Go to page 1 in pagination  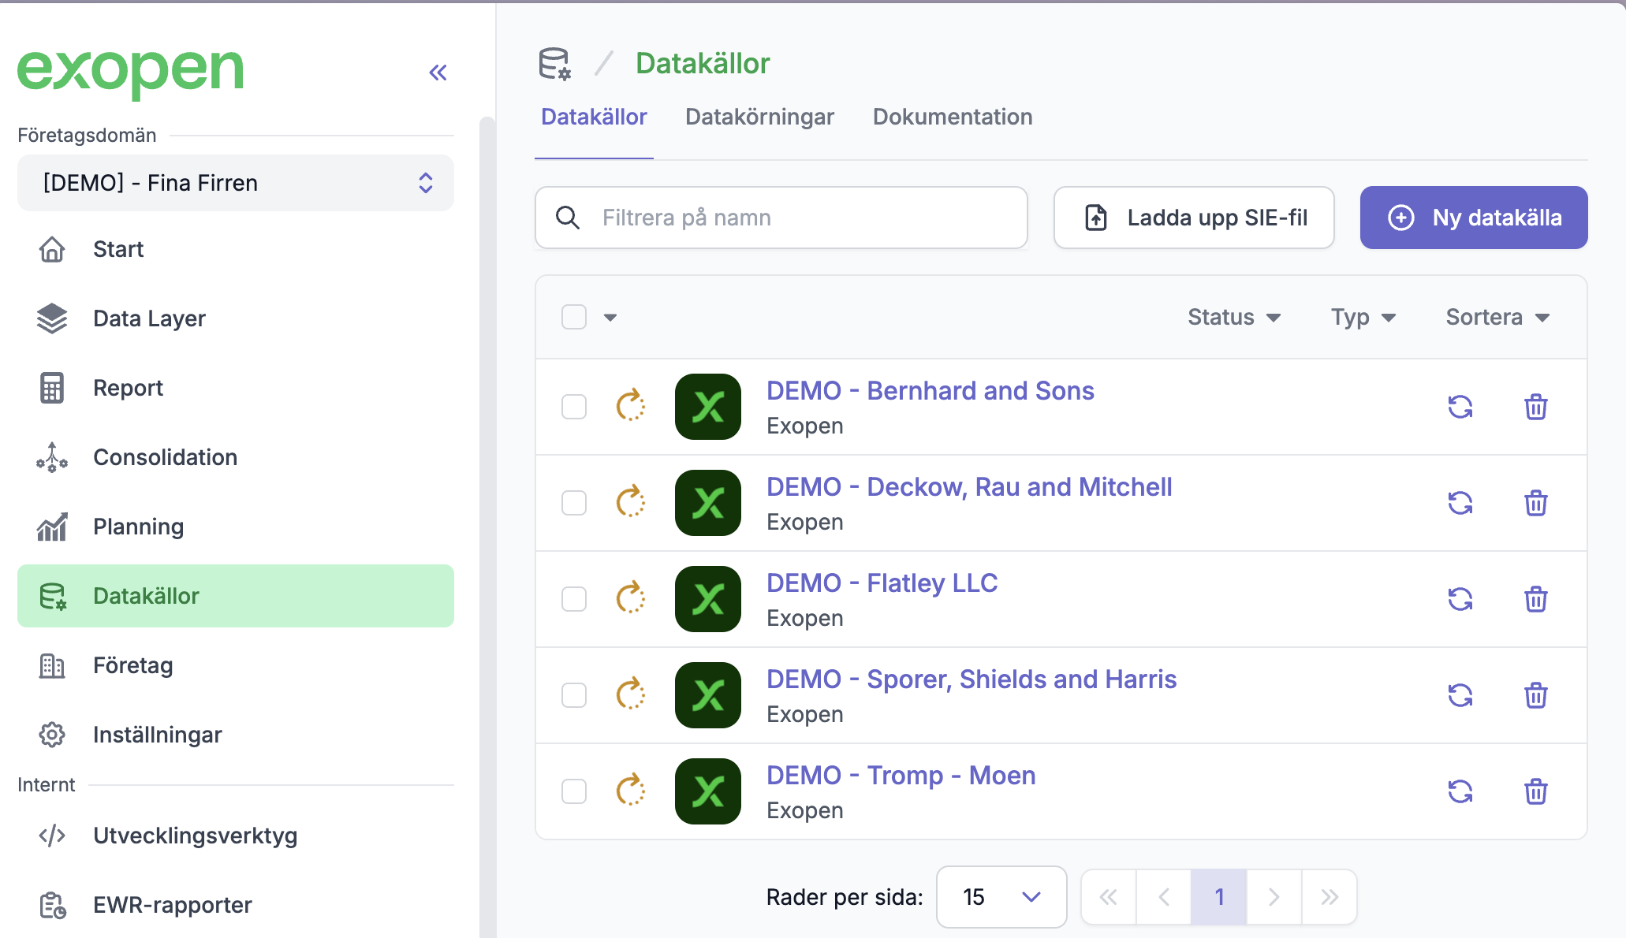(1219, 897)
